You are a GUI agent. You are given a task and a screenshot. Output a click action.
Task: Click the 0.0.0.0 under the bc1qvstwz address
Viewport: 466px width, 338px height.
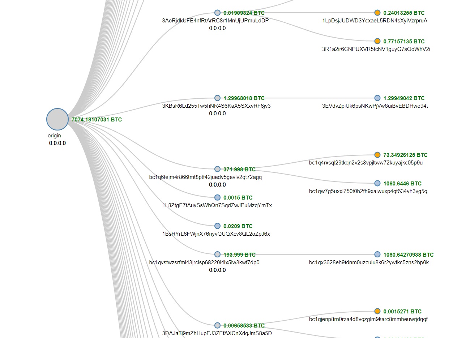click(217, 270)
